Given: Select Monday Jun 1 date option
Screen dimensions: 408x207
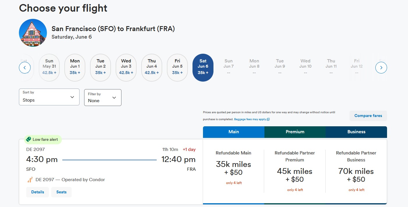Looking at the screenshot, I should [75, 68].
